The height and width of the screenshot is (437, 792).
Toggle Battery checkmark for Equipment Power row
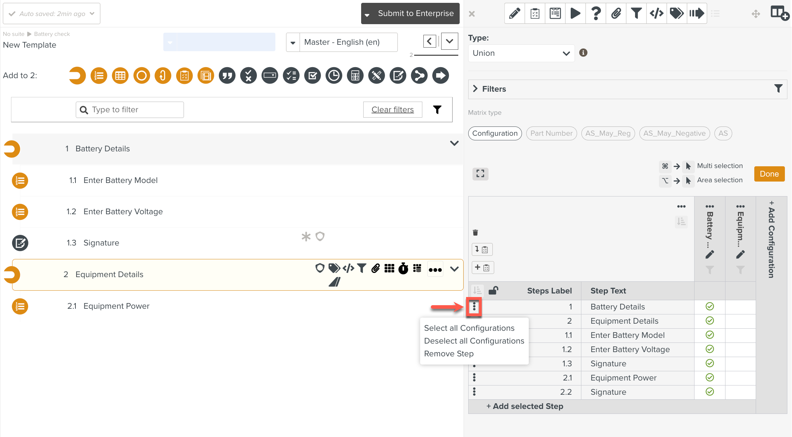[709, 378]
